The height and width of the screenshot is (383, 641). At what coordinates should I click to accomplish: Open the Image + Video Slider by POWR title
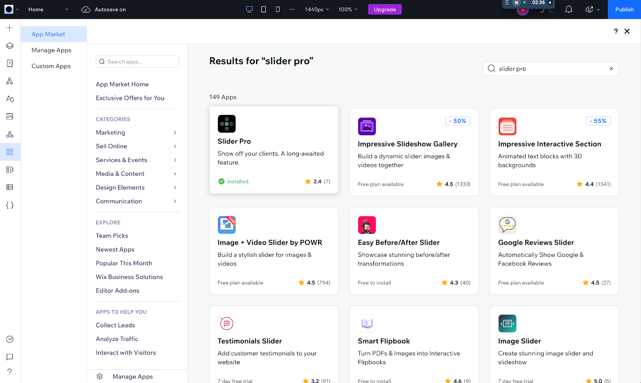tap(270, 242)
